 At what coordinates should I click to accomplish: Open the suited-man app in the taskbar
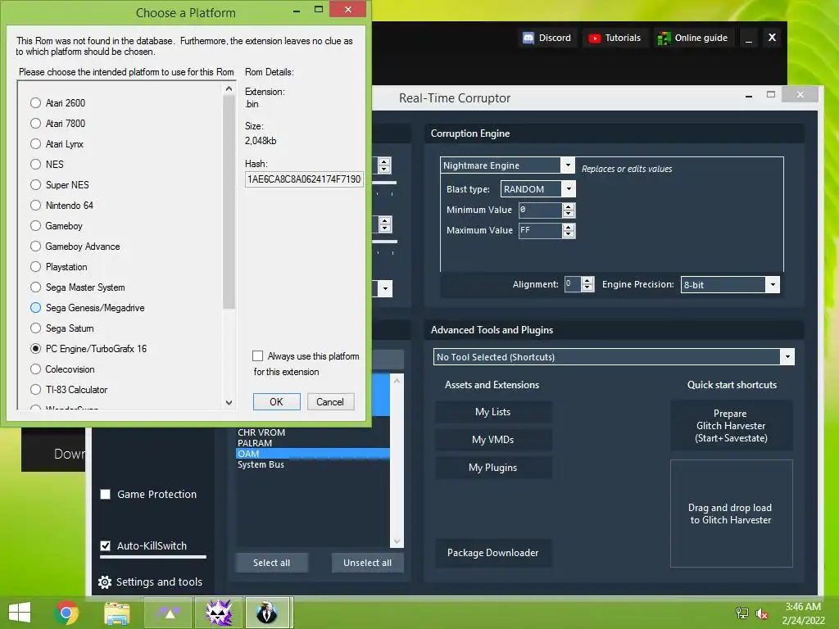[267, 613]
